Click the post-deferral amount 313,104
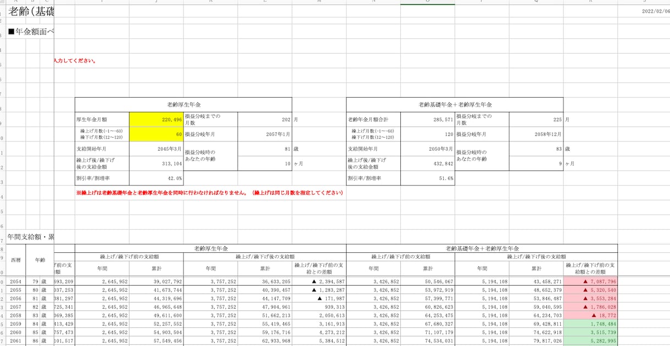Screen dimensions: 670x346 [157, 163]
